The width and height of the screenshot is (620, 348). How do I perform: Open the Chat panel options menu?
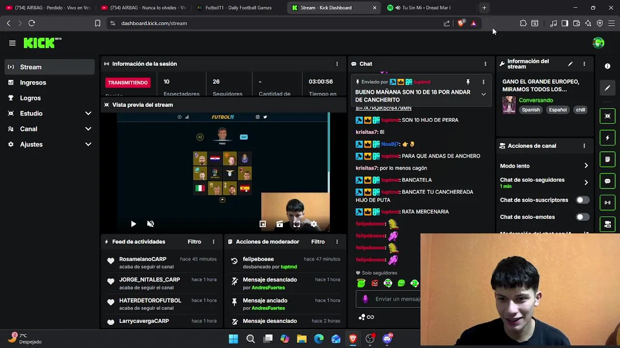tap(485, 64)
